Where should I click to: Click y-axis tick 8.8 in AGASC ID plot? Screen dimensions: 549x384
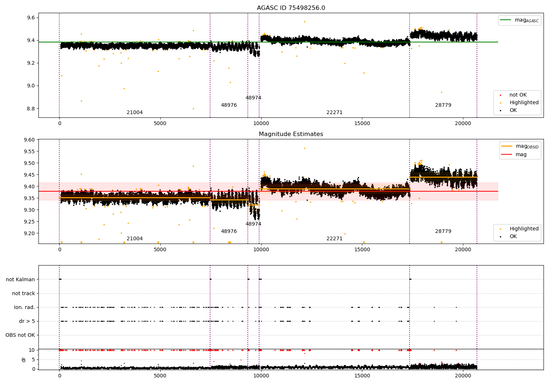pyautogui.click(x=31, y=109)
